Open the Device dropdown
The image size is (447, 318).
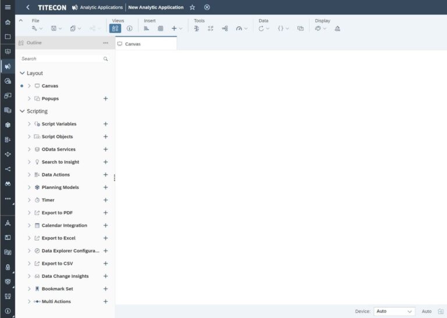(394, 311)
